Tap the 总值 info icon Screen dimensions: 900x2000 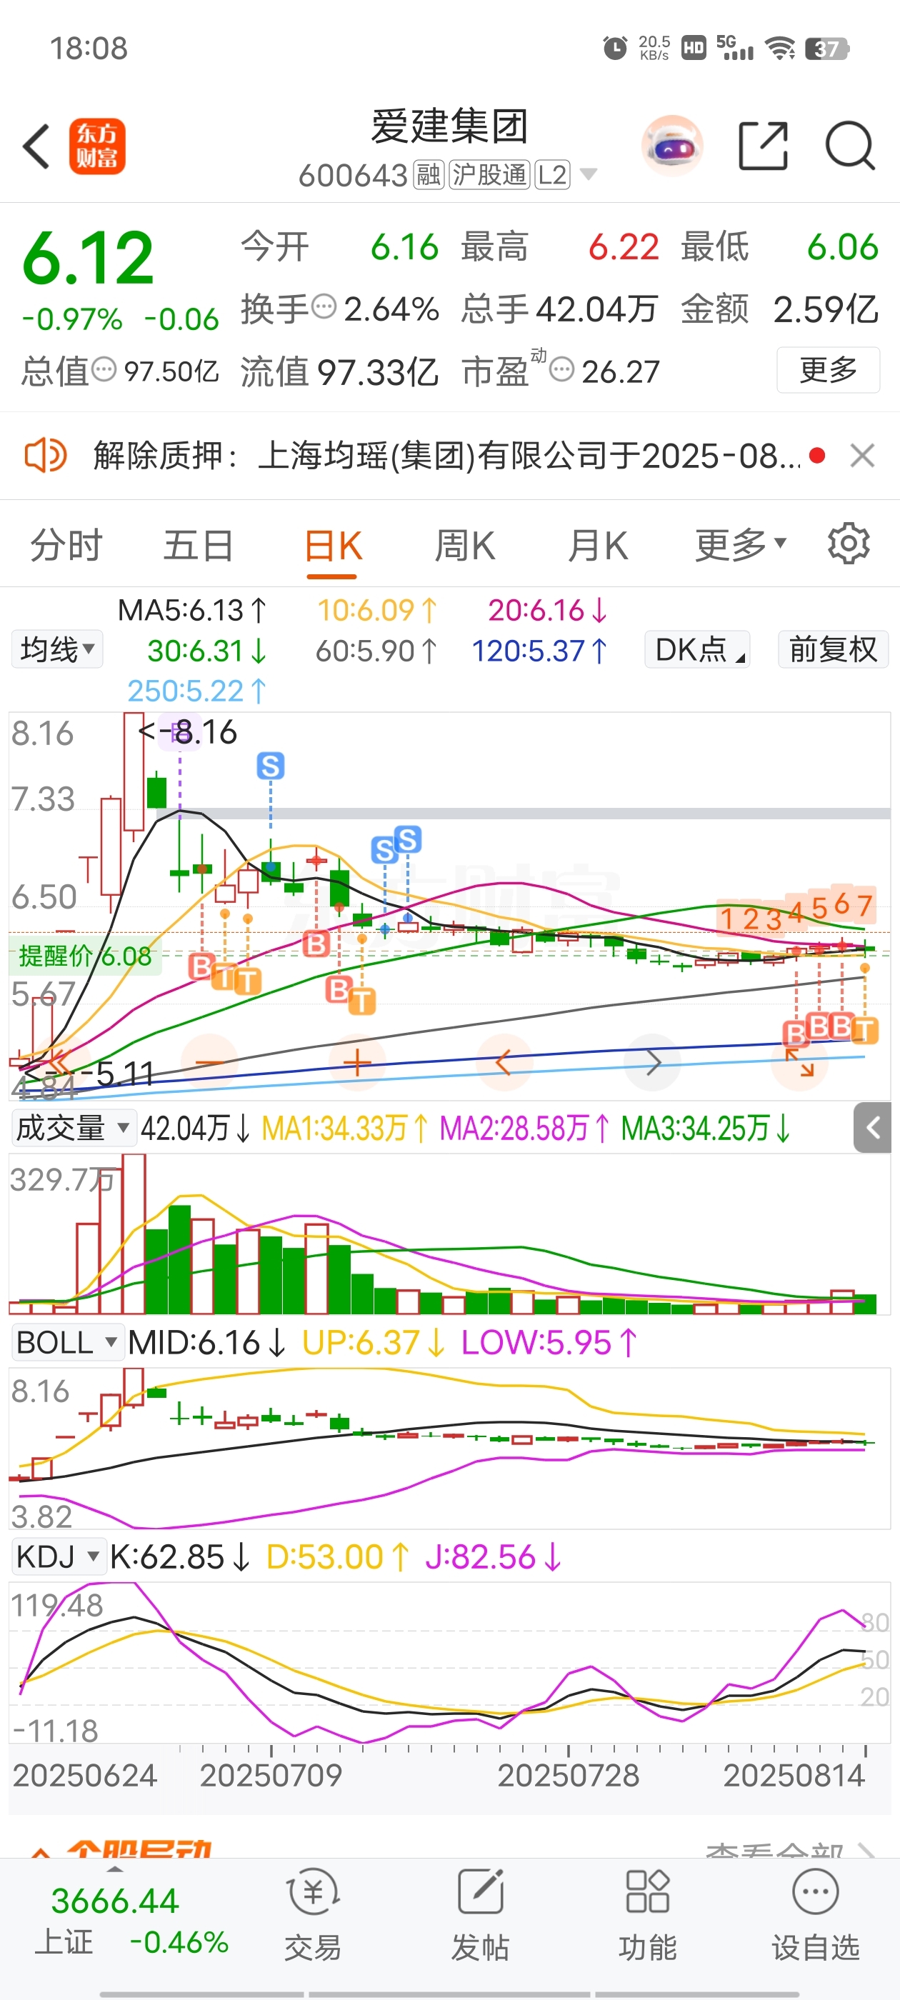(104, 369)
